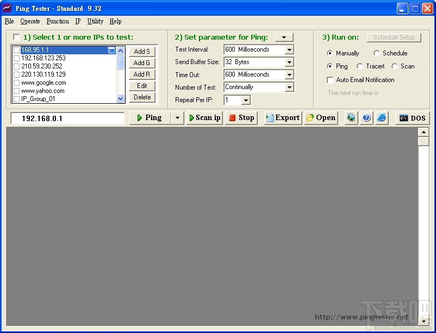Viewport: 436px width, 333px height.
Task: Enable Auto Email Notification
Action: point(330,80)
